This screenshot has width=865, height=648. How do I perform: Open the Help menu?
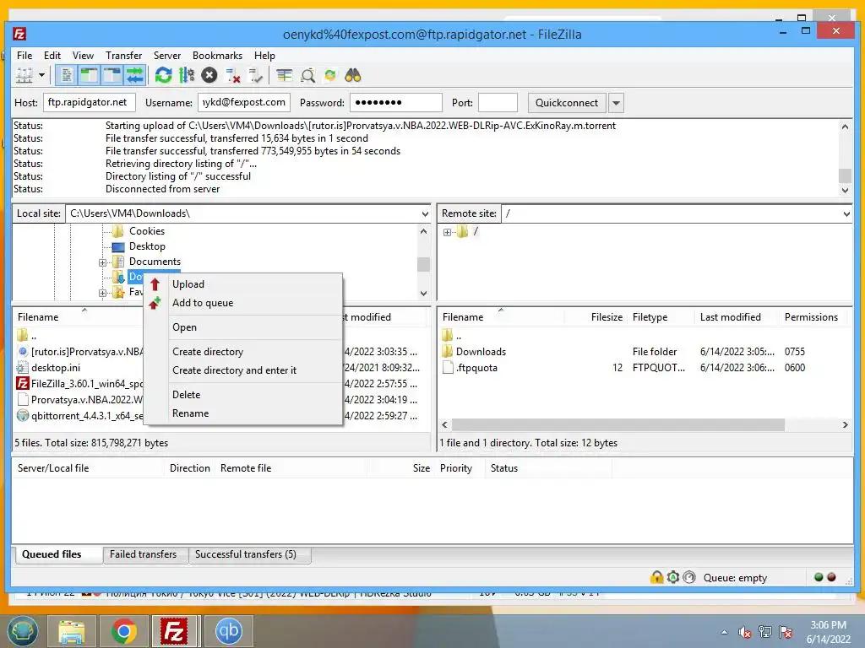pyautogui.click(x=264, y=56)
